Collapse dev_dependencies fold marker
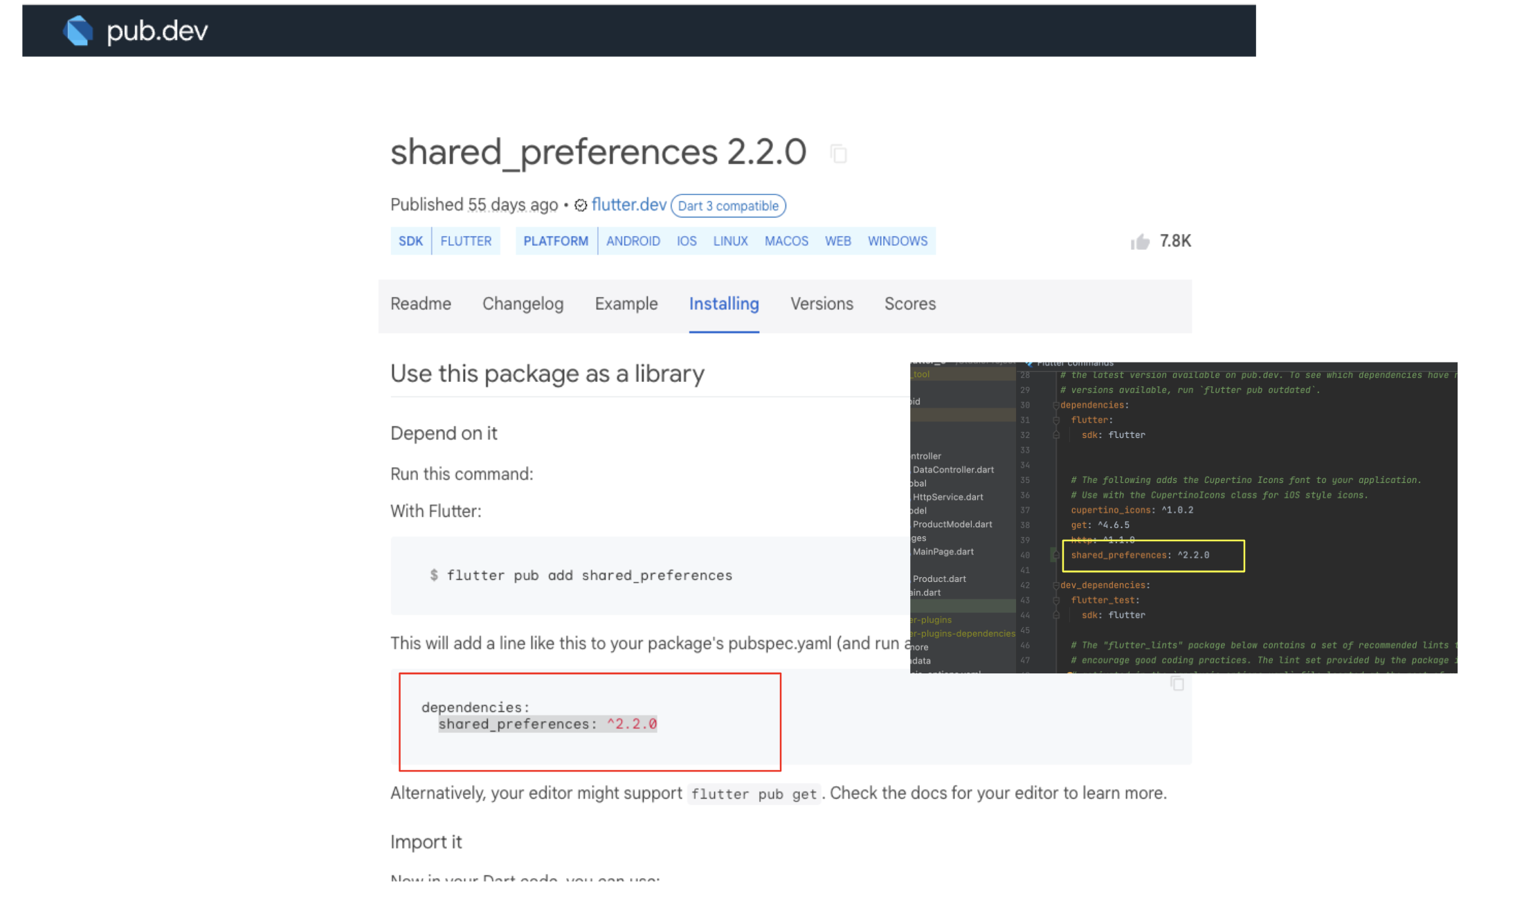Image resolution: width=1524 pixels, height=901 pixels. 1055,585
